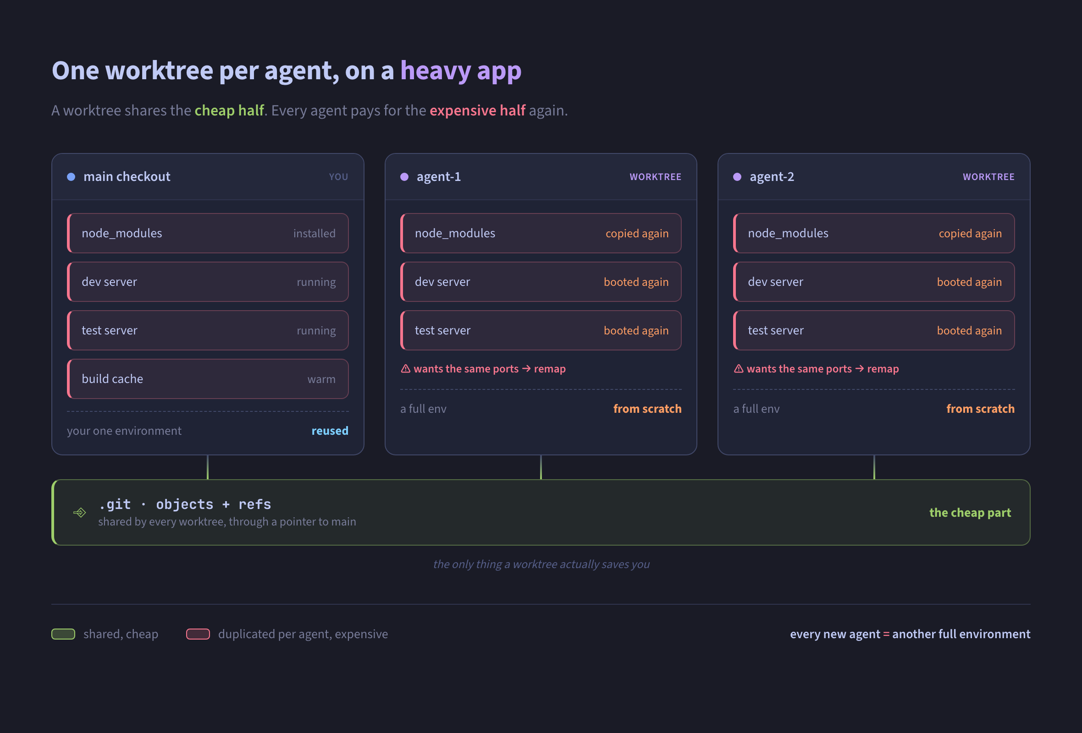Click 'the cheap part' label

coord(970,513)
